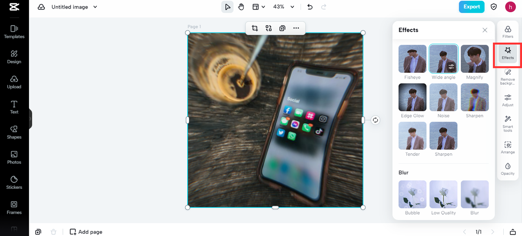Open the Smart tools panel

point(508,123)
